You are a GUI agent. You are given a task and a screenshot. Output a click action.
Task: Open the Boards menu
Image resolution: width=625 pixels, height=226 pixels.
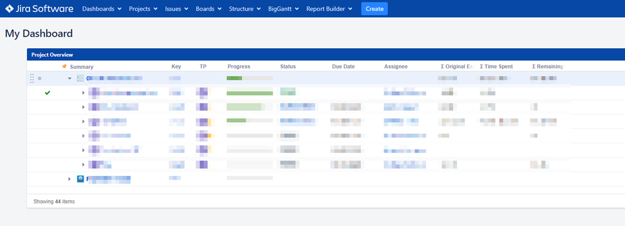point(208,9)
